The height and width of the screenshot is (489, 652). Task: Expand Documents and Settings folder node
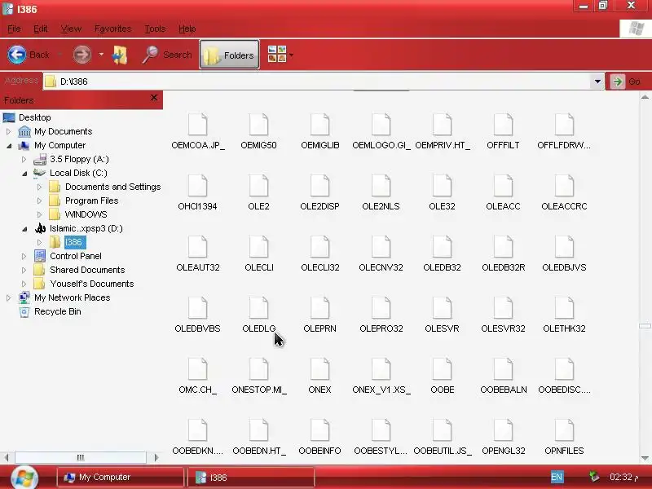(x=39, y=187)
